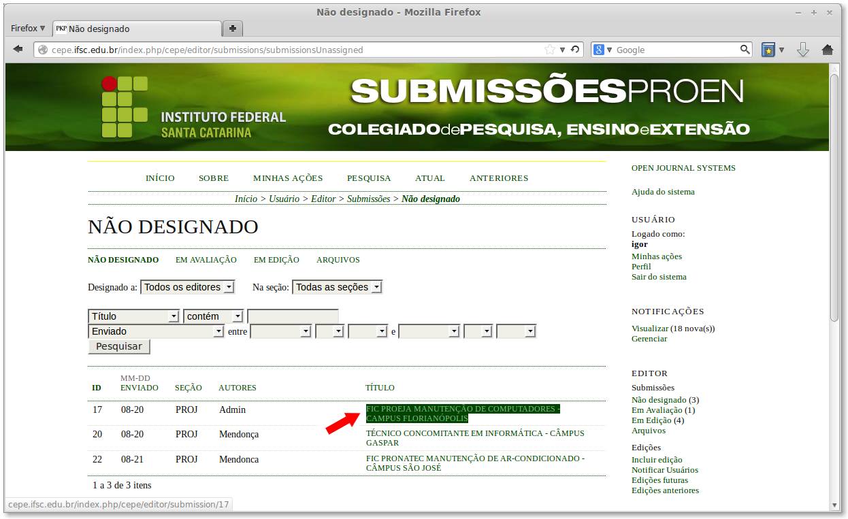
Task: Click the downloads arrow icon
Action: pos(803,49)
